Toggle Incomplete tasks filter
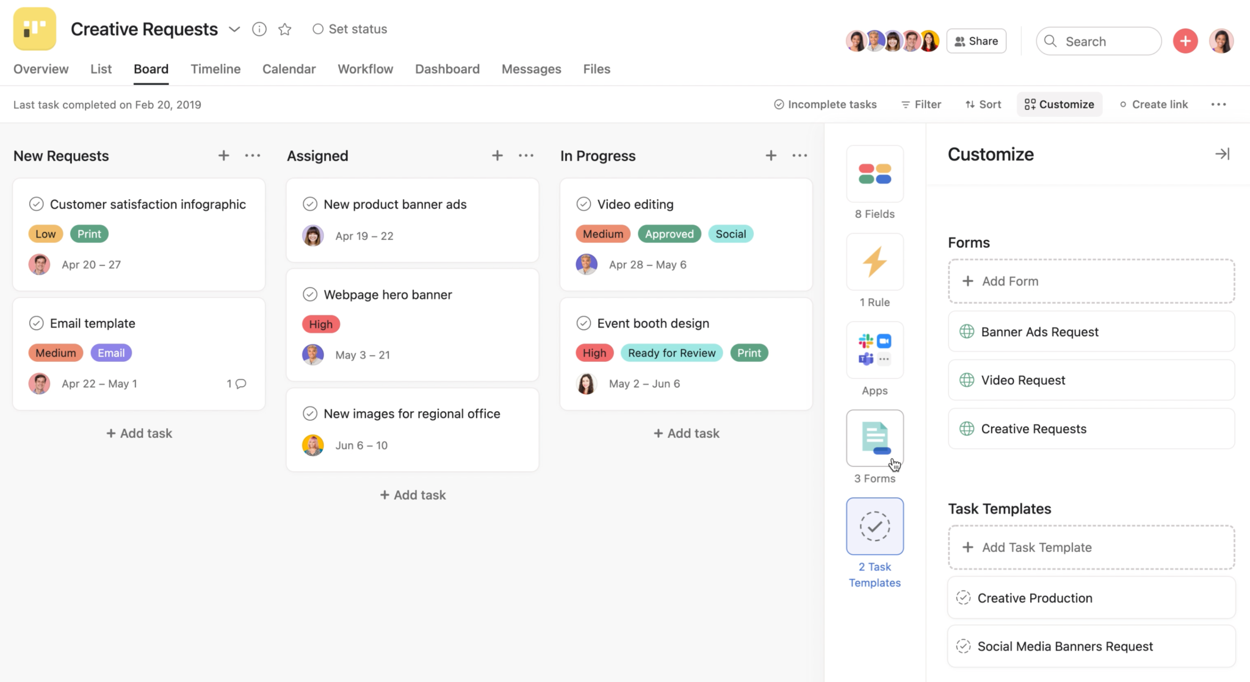The height and width of the screenshot is (682, 1250). tap(825, 104)
